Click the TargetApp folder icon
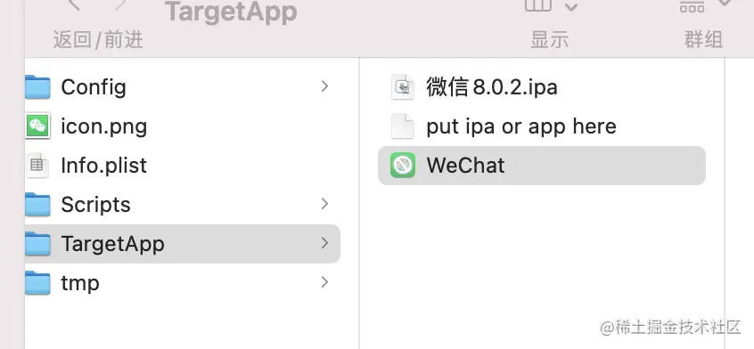The image size is (754, 349). (x=37, y=243)
